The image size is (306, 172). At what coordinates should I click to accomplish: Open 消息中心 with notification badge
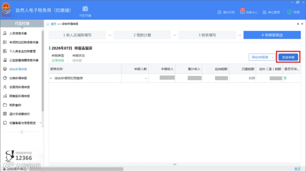(249, 12)
